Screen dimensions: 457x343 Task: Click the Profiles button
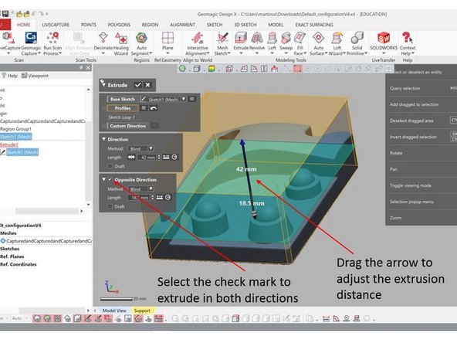coord(123,108)
